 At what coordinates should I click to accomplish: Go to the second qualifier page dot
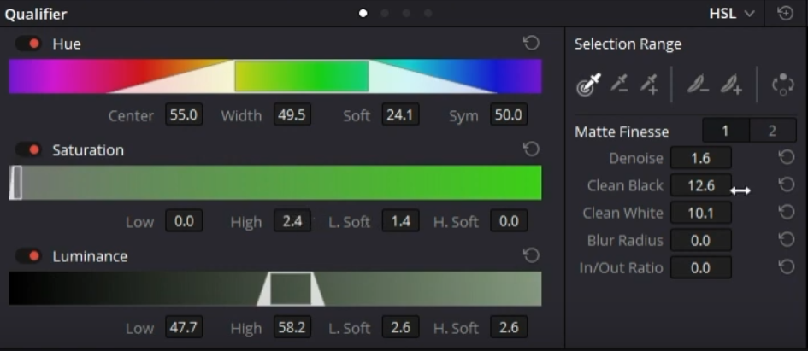[x=385, y=14]
